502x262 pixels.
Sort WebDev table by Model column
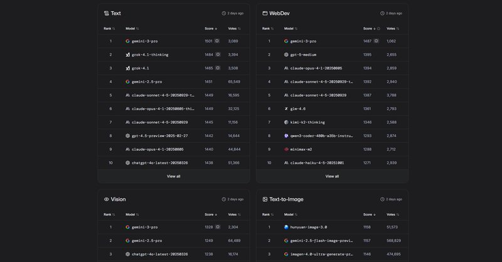coord(291,28)
